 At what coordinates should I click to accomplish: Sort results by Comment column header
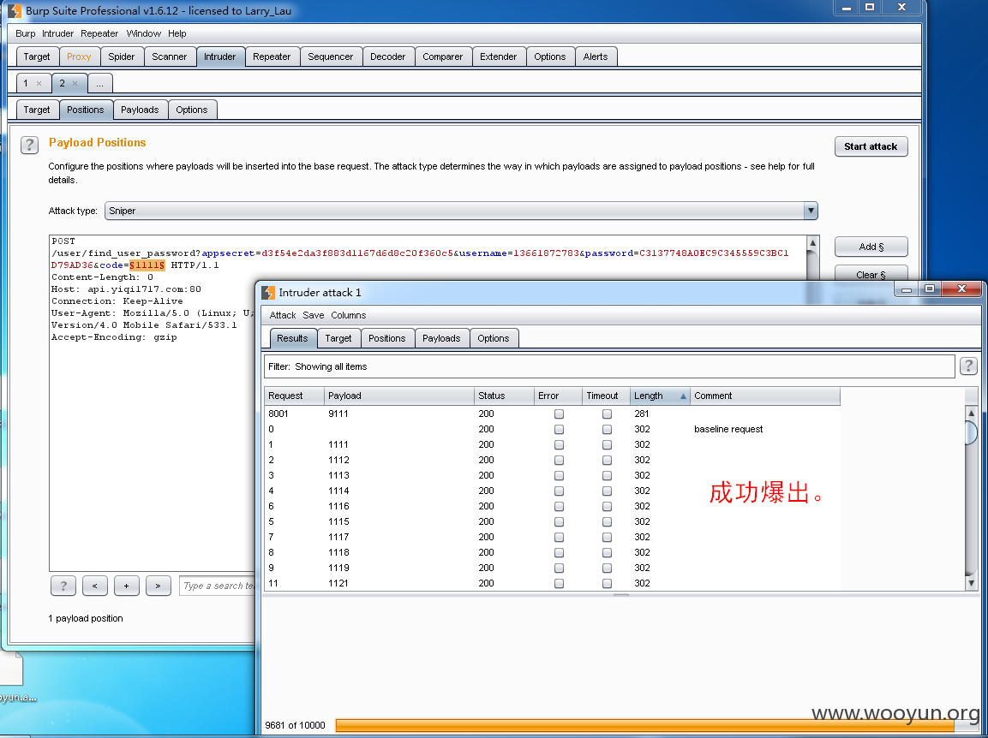[765, 396]
